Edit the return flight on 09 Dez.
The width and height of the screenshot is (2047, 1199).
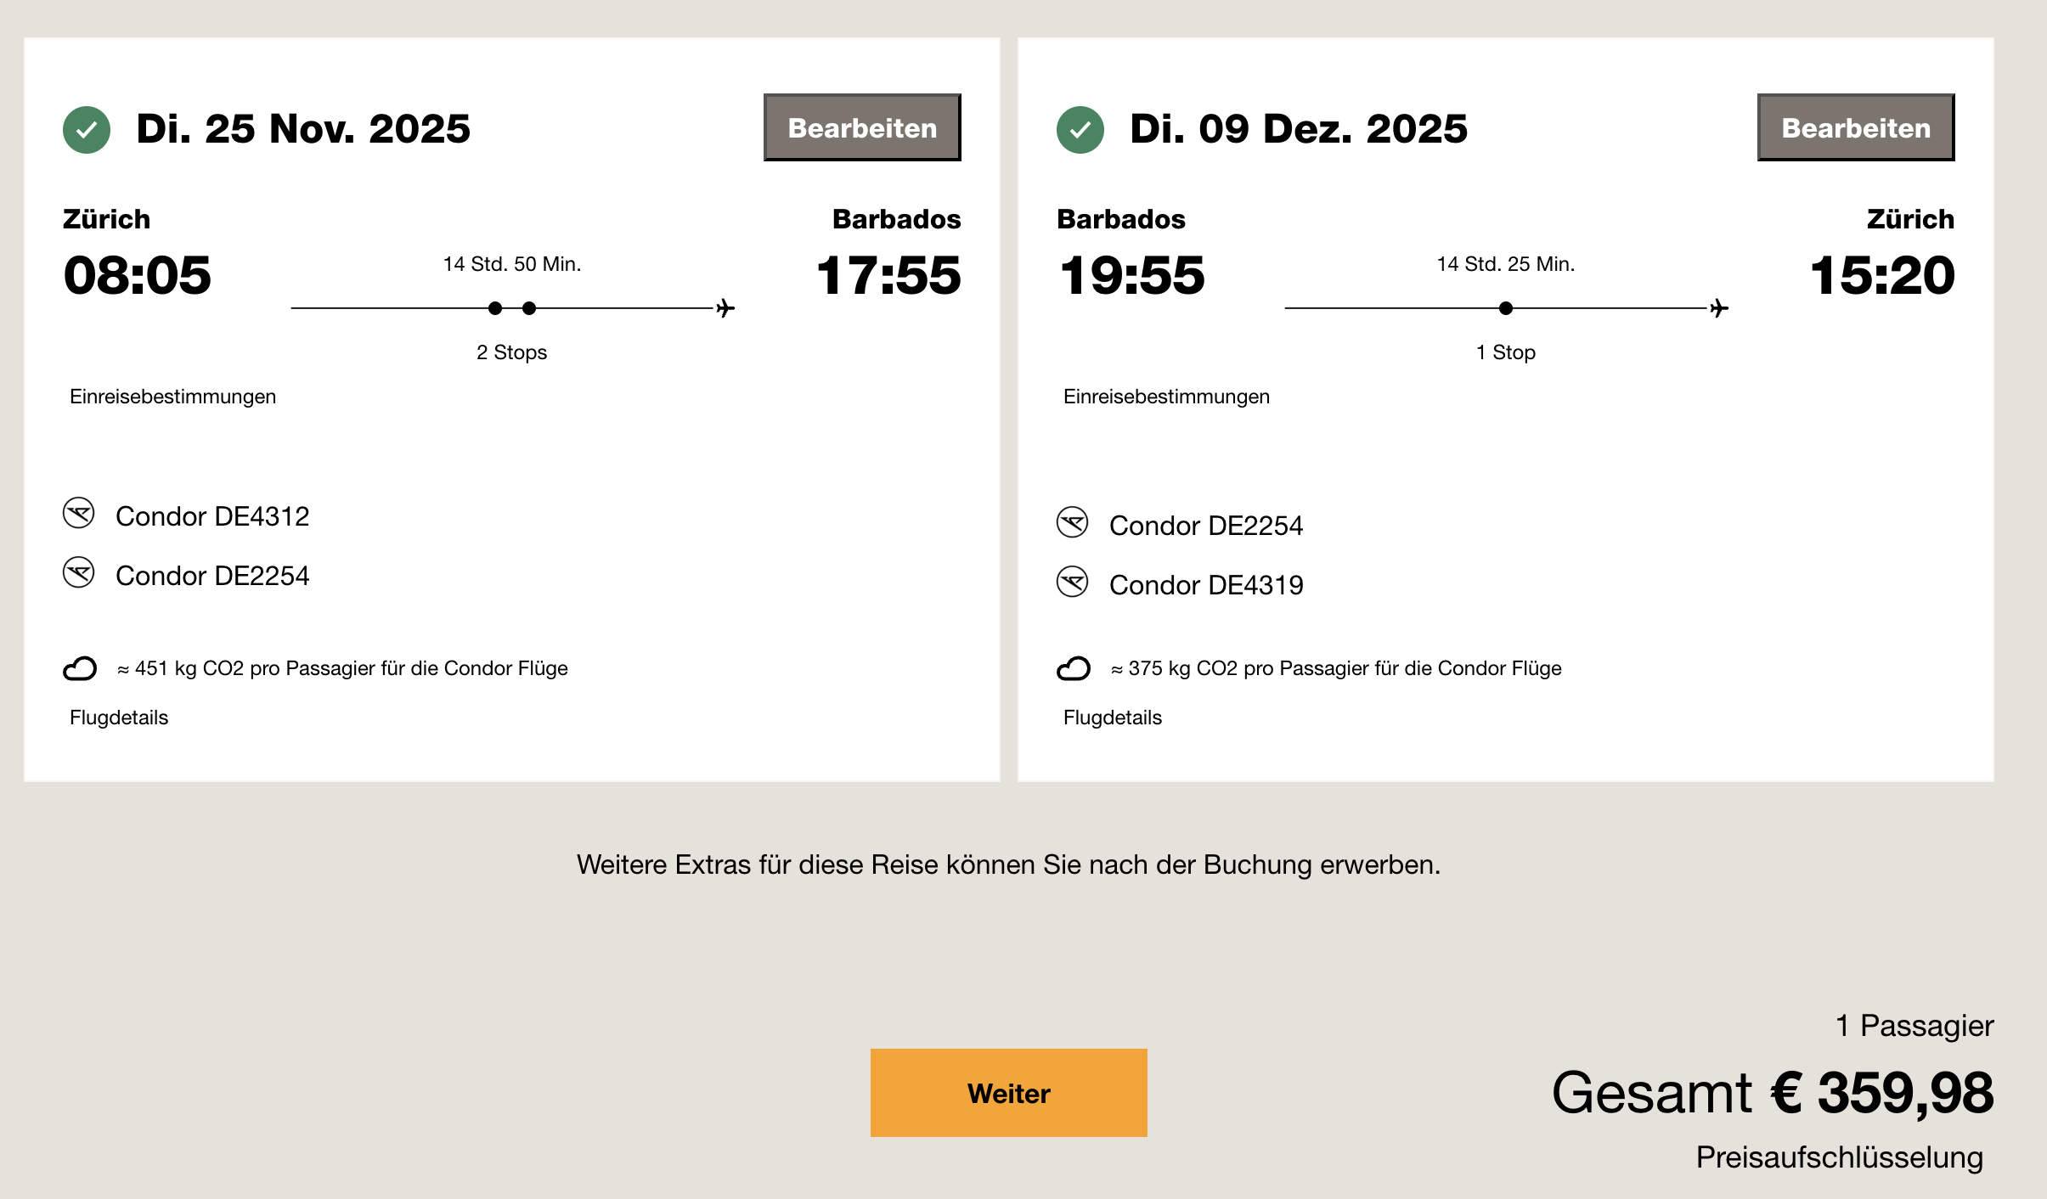pyautogui.click(x=1856, y=127)
